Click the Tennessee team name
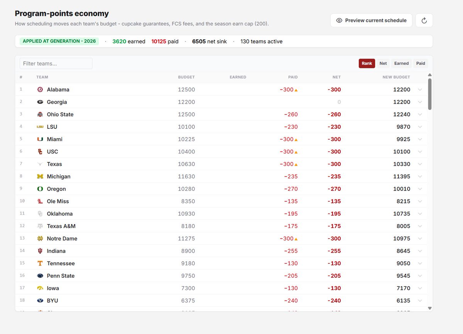The image size is (463, 334). (x=61, y=263)
